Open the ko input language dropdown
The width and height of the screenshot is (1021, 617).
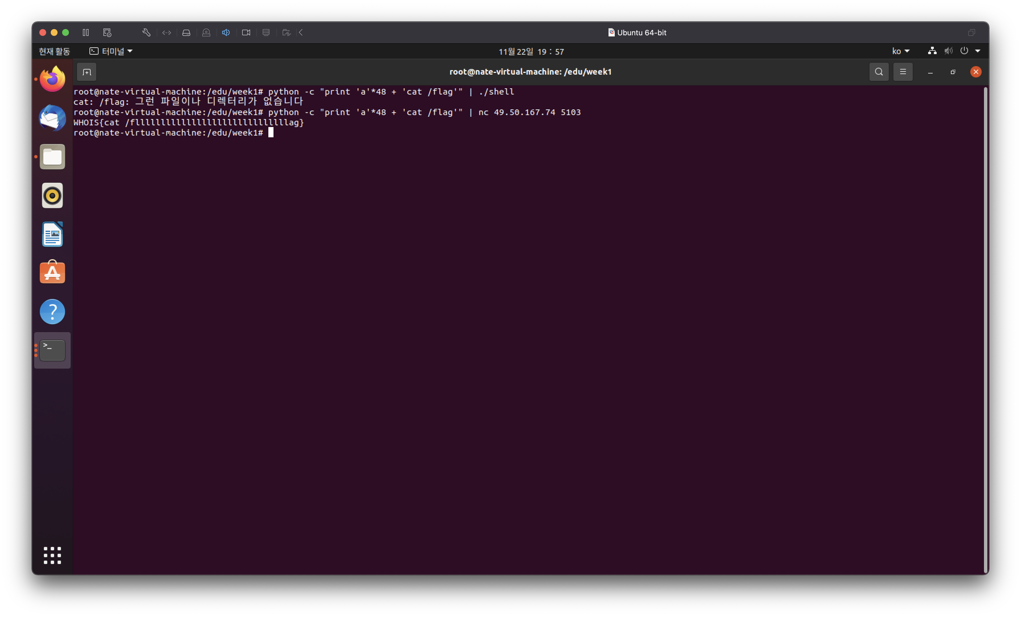[900, 51]
